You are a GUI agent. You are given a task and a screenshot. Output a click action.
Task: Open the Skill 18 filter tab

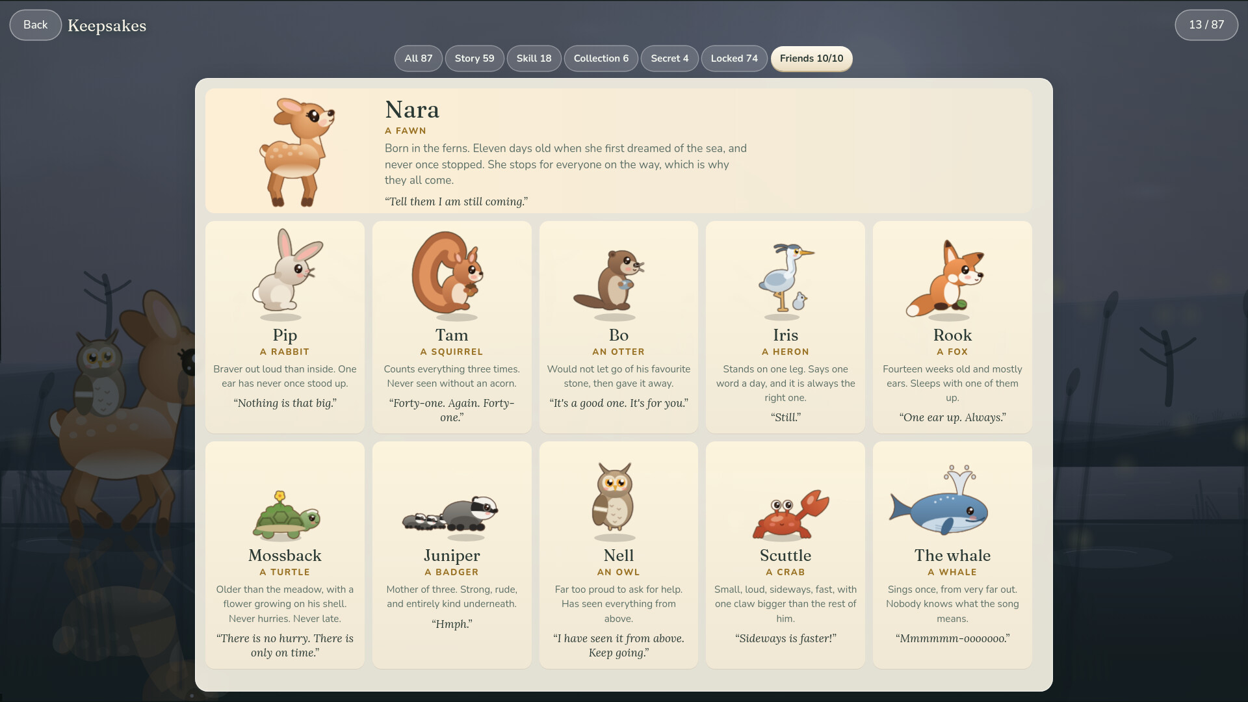tap(534, 58)
